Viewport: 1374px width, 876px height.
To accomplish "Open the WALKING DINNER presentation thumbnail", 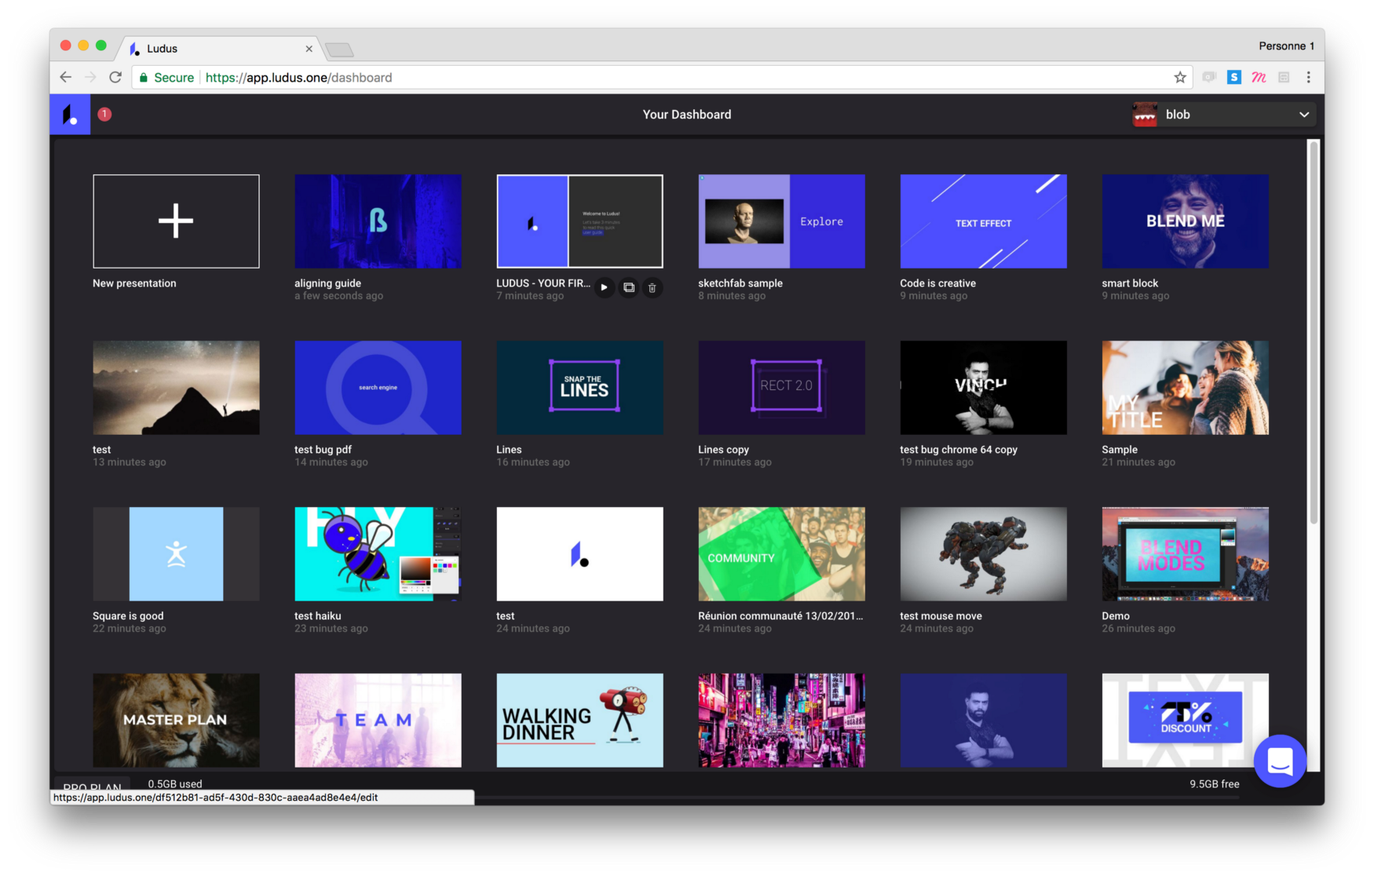I will click(x=579, y=720).
